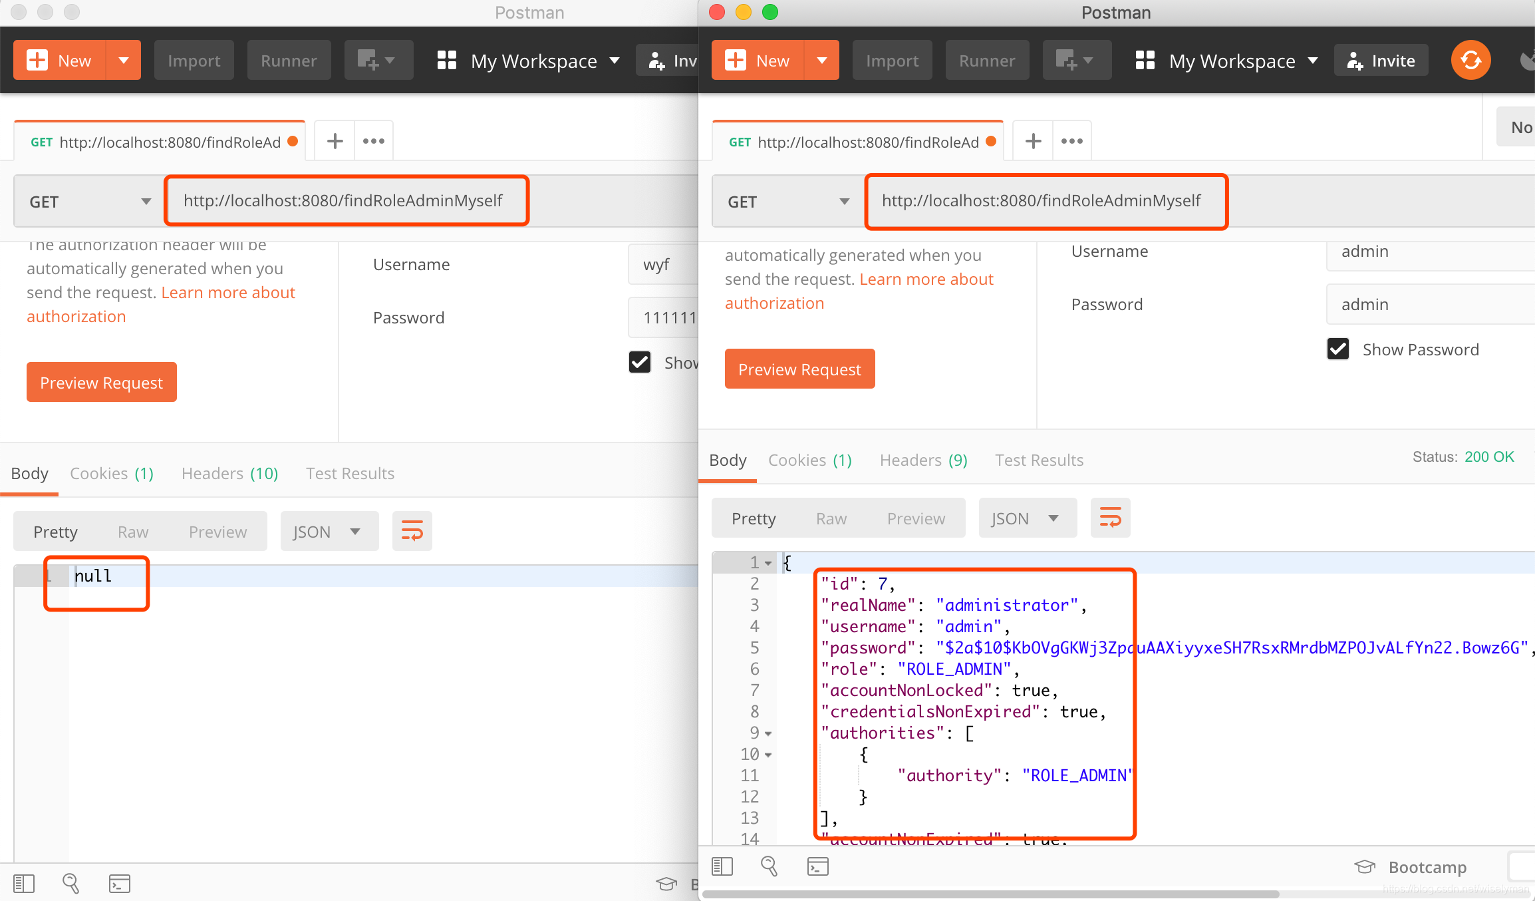Screen dimensions: 1535x901
Task: Switch to Headers (9) response tab
Action: (x=922, y=460)
